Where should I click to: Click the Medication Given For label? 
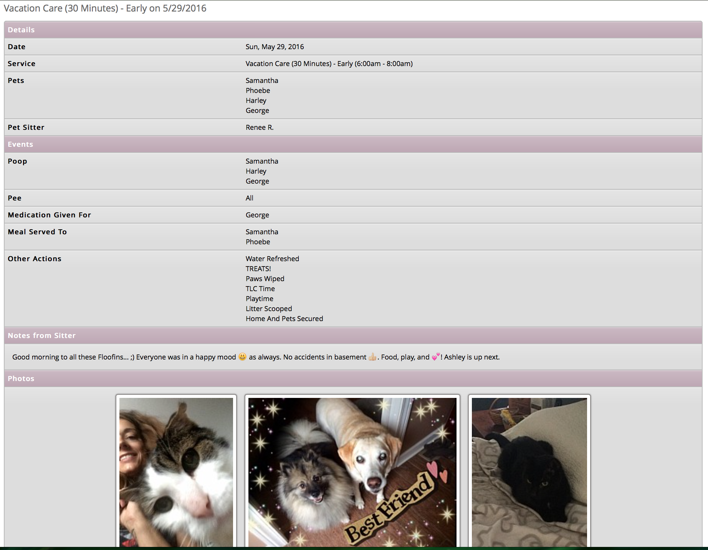pyautogui.click(x=50, y=215)
